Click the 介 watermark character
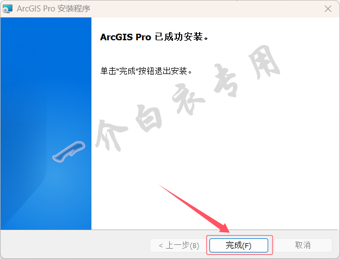Screen dimensions: 340x259 [111, 135]
